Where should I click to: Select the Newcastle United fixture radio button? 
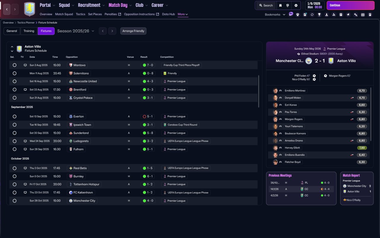(x=15, y=81)
